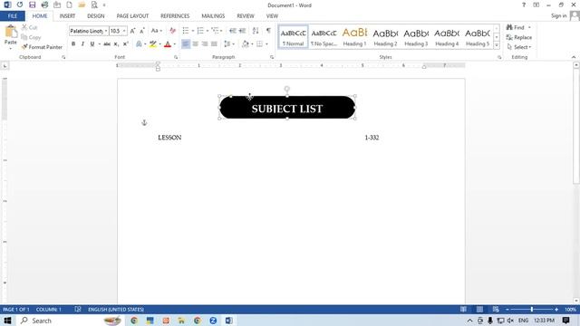Open the line spacing dropdown
Viewport: 580px width, 326px height.
(x=229, y=44)
